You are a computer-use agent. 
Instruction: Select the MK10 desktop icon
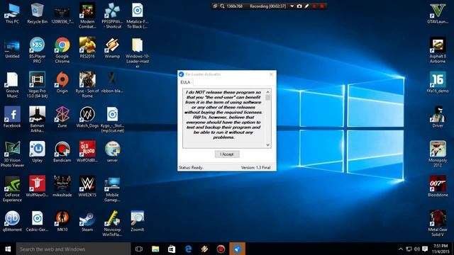click(62, 221)
